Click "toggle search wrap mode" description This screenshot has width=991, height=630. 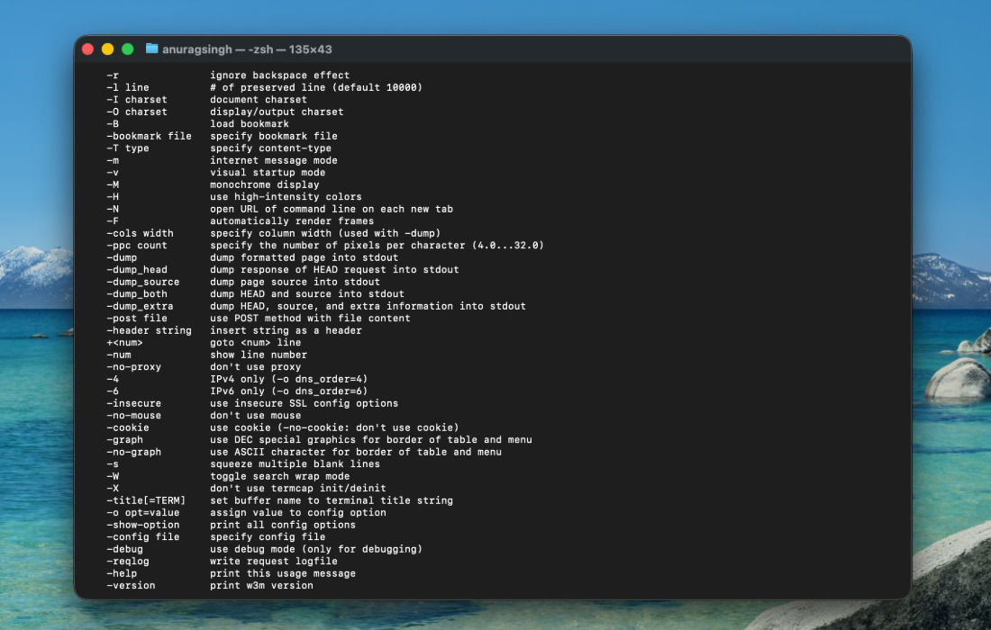279,476
